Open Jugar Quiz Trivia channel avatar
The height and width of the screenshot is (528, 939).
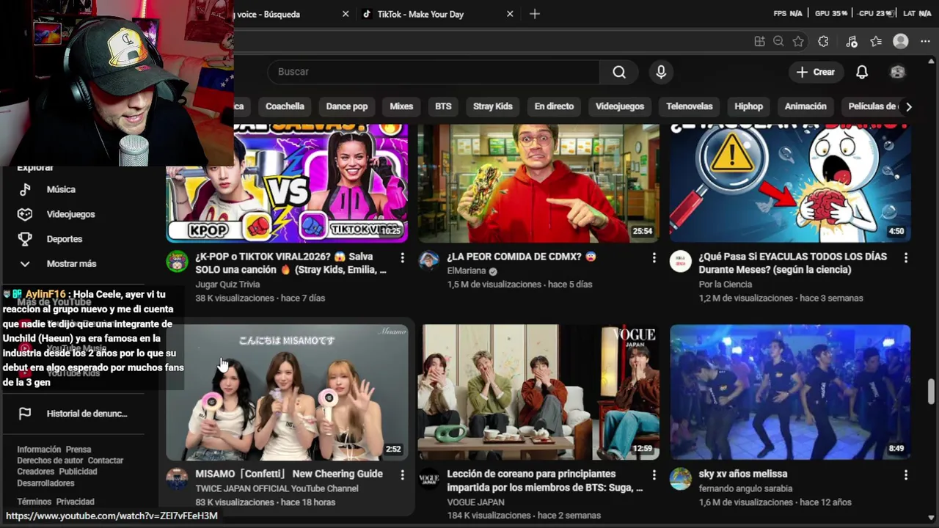(177, 261)
